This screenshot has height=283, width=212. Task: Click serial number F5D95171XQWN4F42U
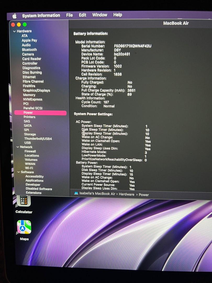click(x=133, y=46)
